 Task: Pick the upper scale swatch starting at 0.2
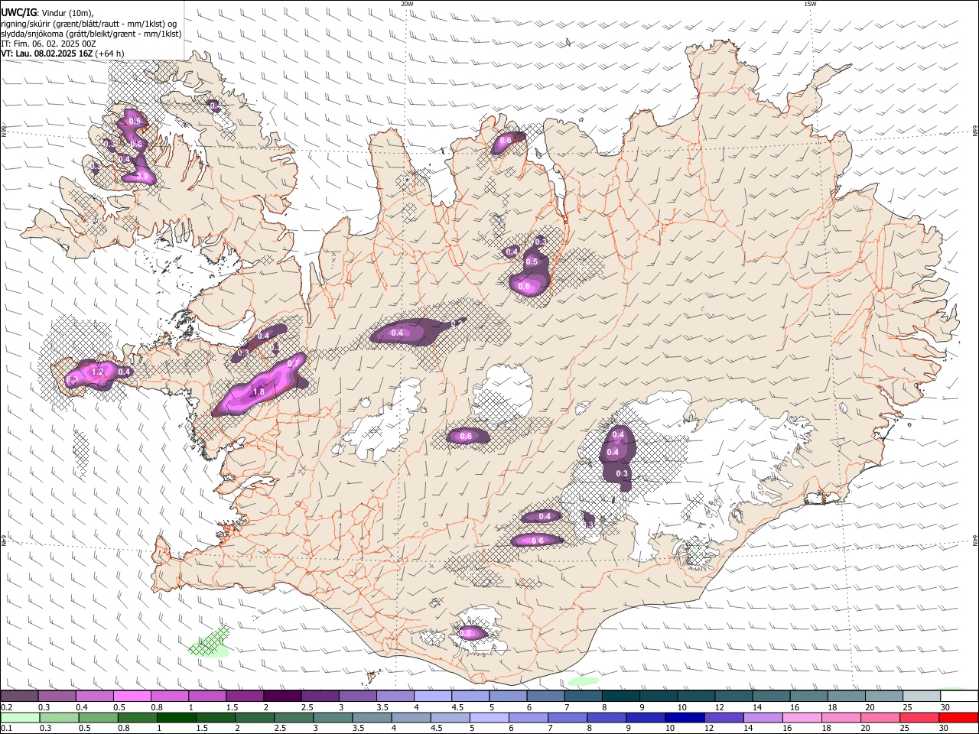point(19,696)
